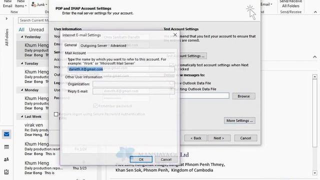The height and width of the screenshot is (180, 320).
Task: Open Khum Heng message under Tuesday
Action: coord(33,76)
